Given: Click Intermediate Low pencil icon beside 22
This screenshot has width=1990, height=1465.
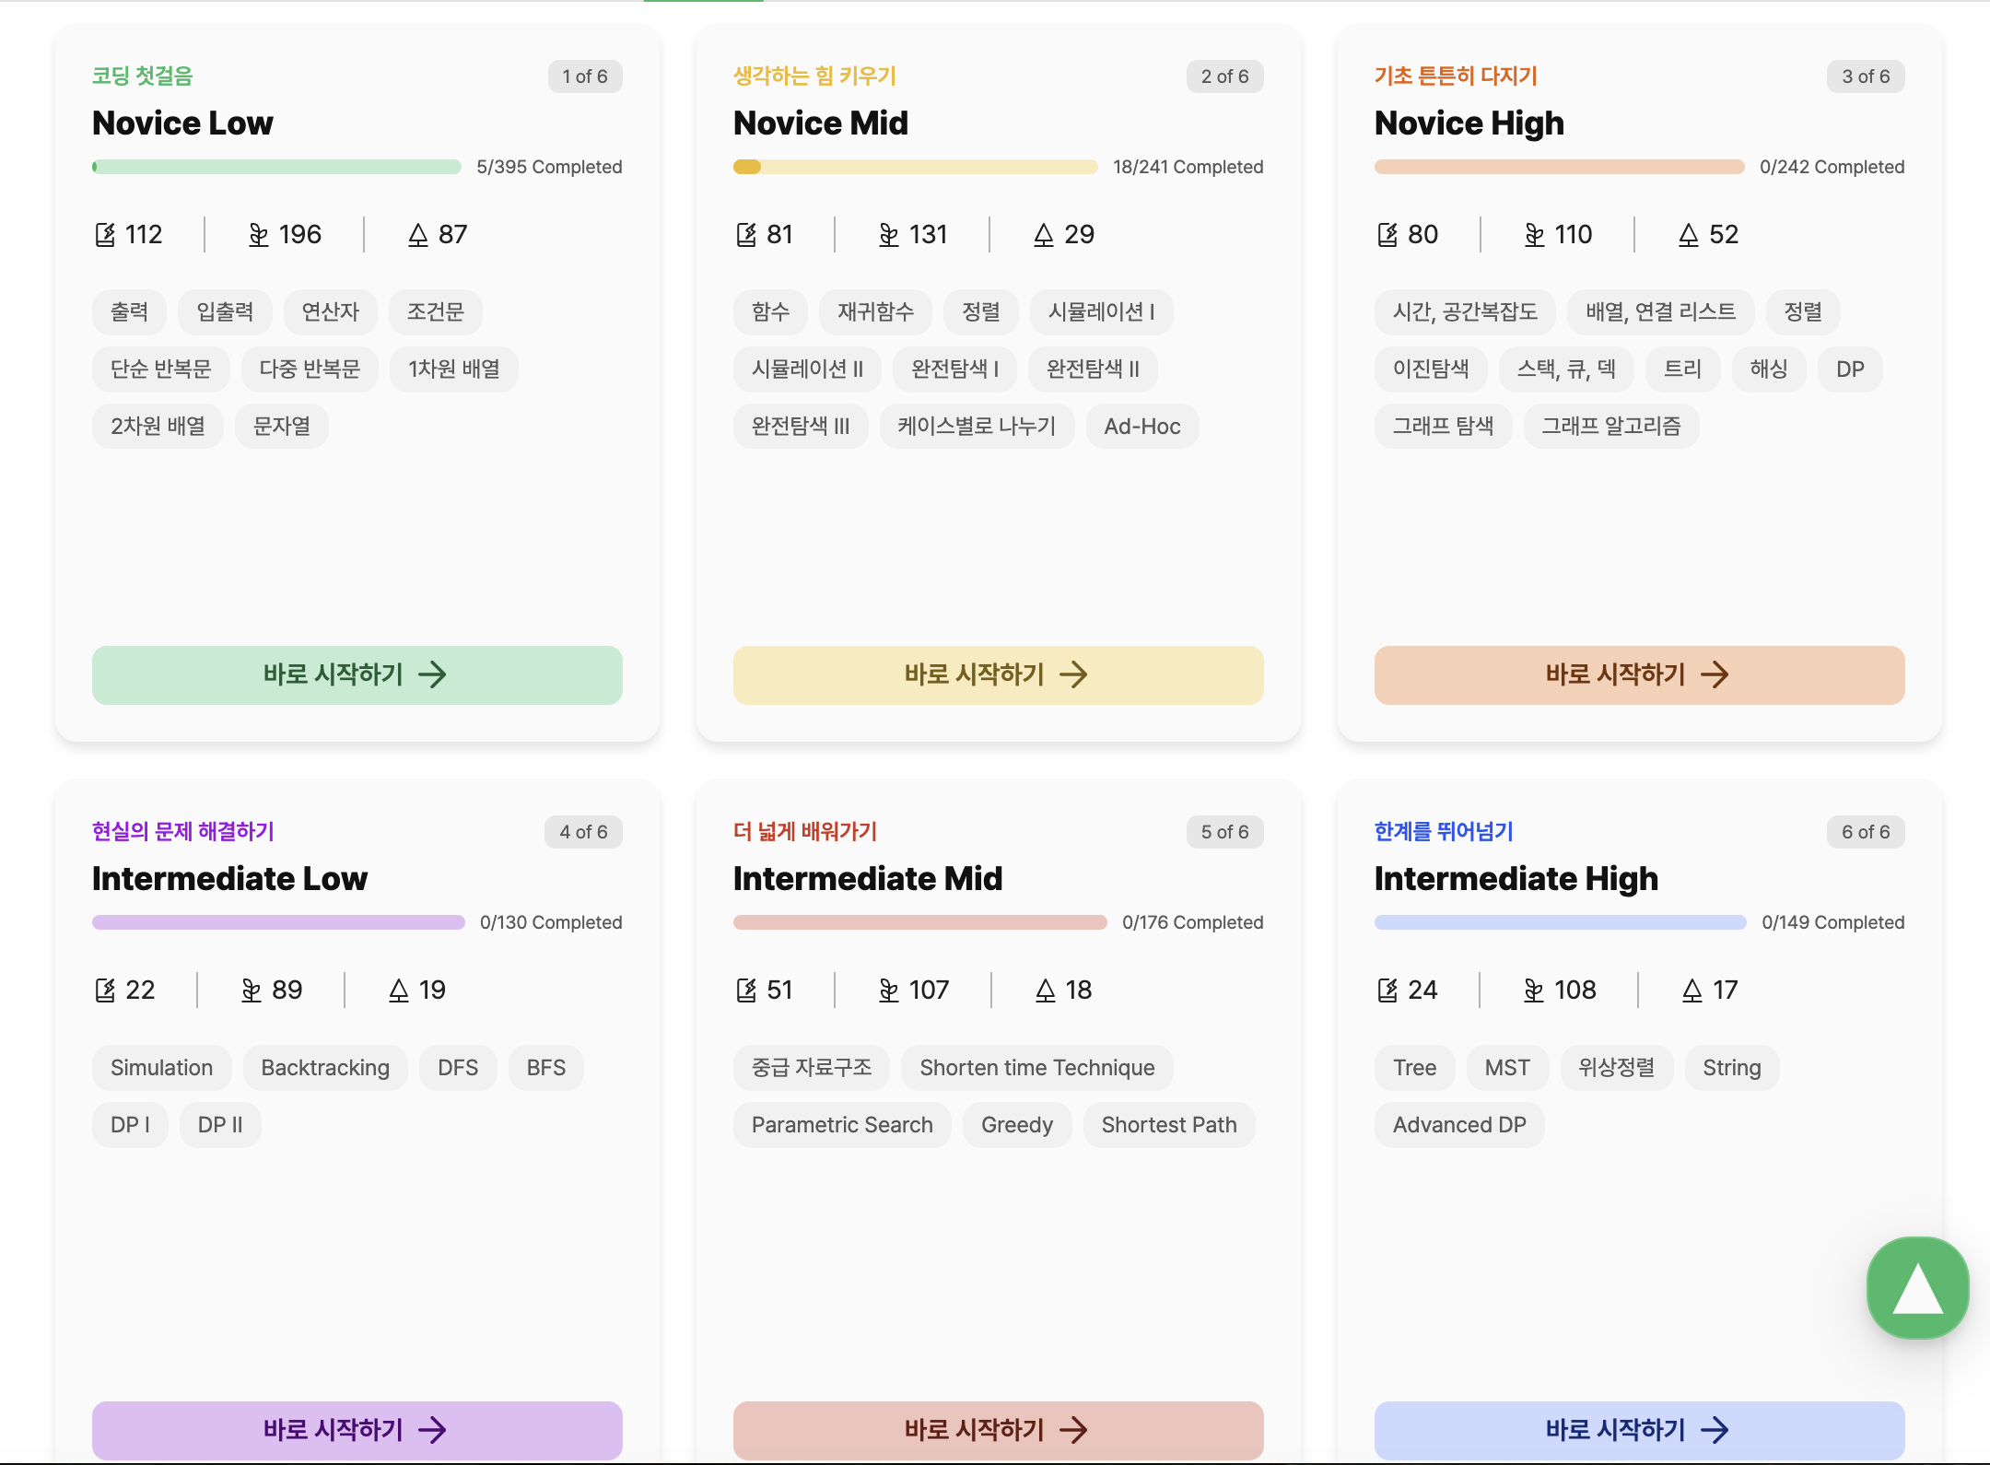Looking at the screenshot, I should tap(106, 990).
